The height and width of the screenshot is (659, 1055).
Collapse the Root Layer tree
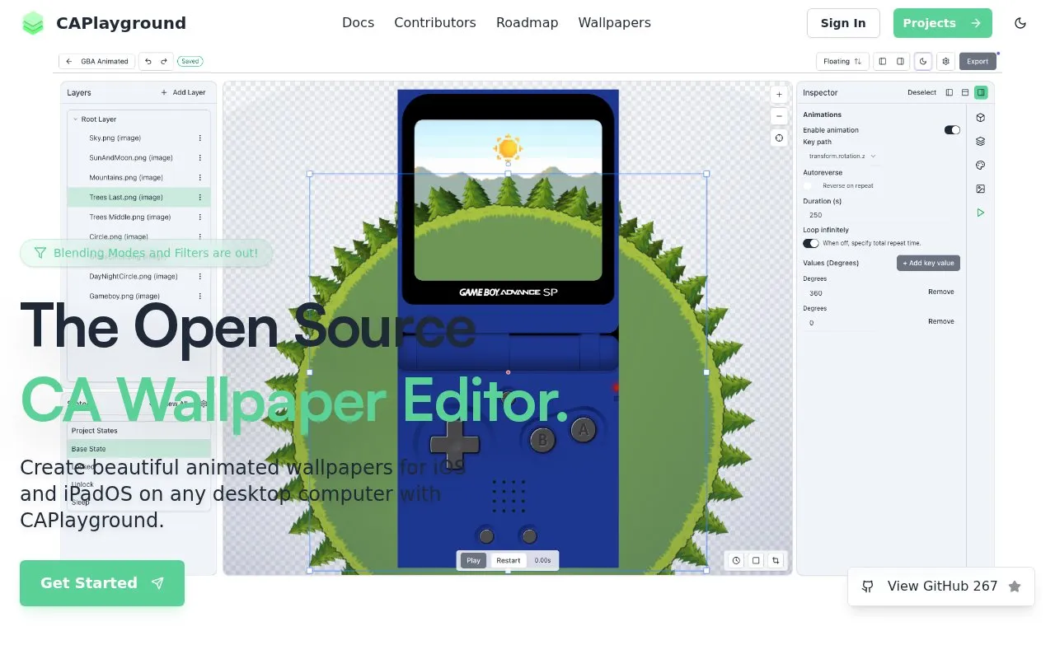point(76,119)
